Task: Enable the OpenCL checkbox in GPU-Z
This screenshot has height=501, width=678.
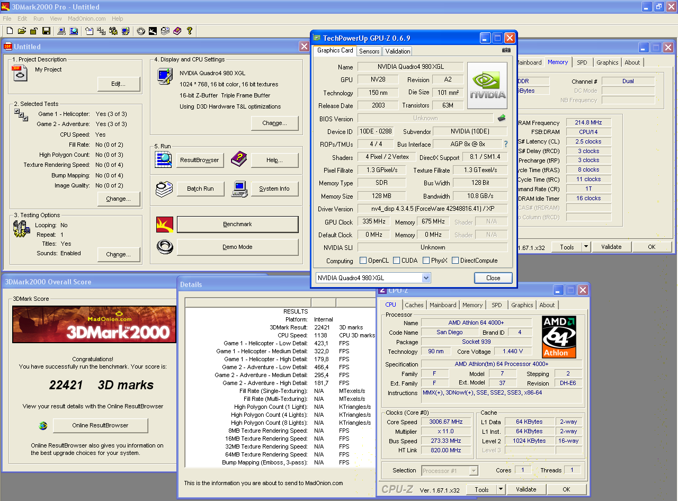Action: (x=363, y=261)
